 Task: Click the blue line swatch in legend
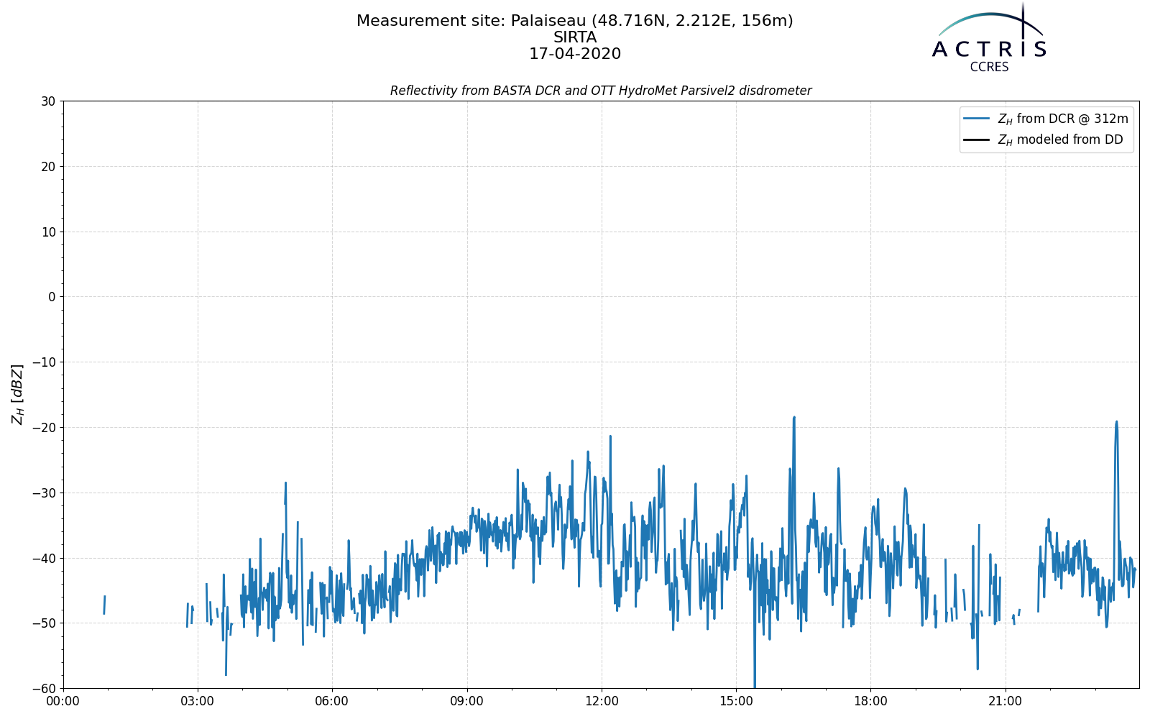point(977,119)
